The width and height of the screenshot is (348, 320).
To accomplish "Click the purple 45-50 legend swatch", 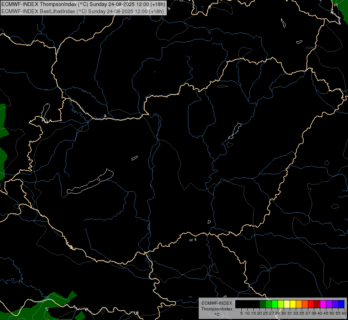I will click(x=329, y=304).
